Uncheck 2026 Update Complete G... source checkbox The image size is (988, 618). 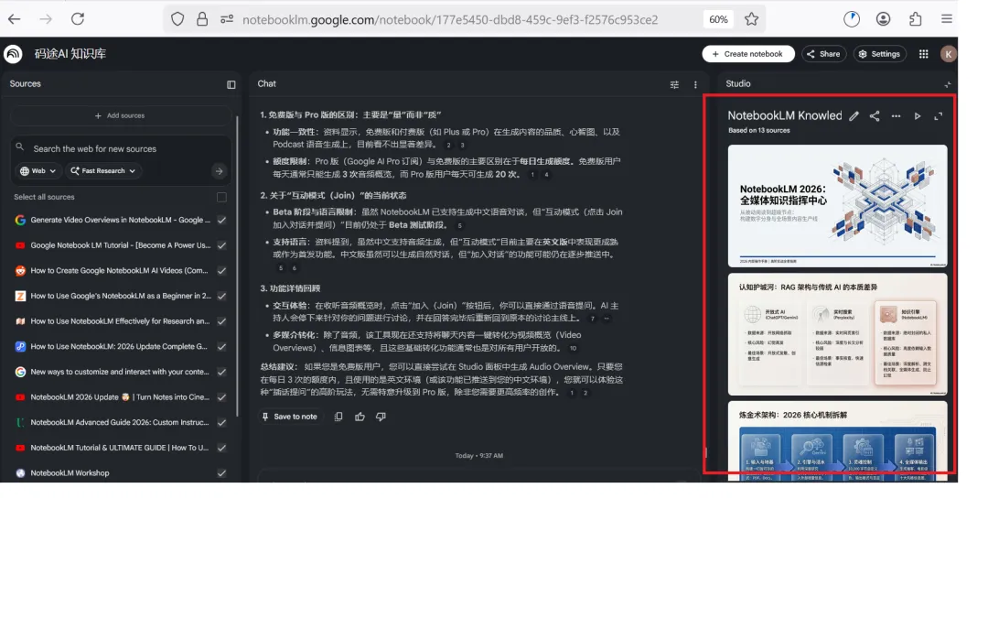[x=221, y=346]
